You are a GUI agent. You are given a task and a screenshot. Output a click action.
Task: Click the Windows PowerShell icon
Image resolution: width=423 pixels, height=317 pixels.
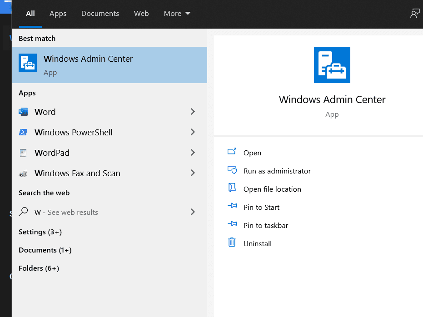23,132
